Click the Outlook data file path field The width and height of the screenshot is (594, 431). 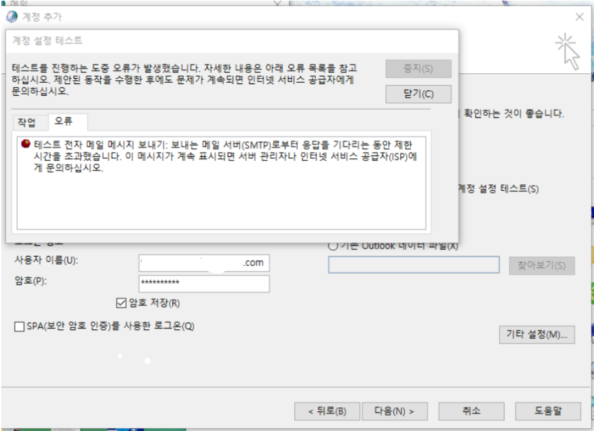point(414,265)
